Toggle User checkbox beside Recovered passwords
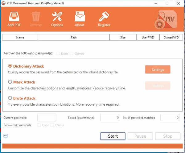 point(39,125)
